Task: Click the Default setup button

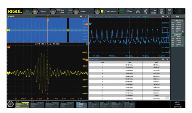Action: point(130,11)
